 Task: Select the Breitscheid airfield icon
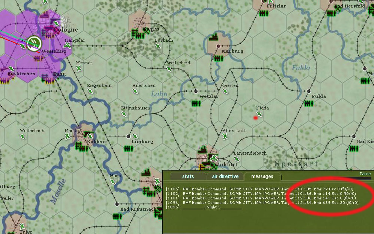pyautogui.click(x=169, y=69)
